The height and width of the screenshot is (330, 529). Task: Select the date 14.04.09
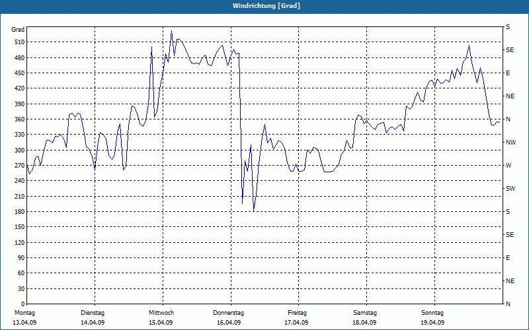coord(93,323)
